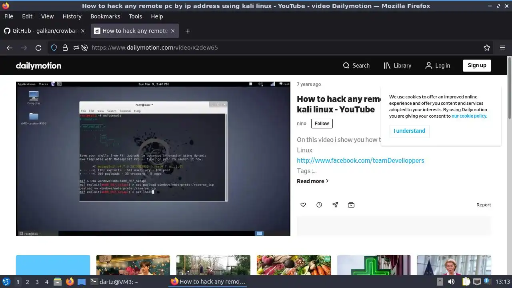Click the video player area
Image resolution: width=512 pixels, height=288 pixels.
pyautogui.click(x=153, y=159)
